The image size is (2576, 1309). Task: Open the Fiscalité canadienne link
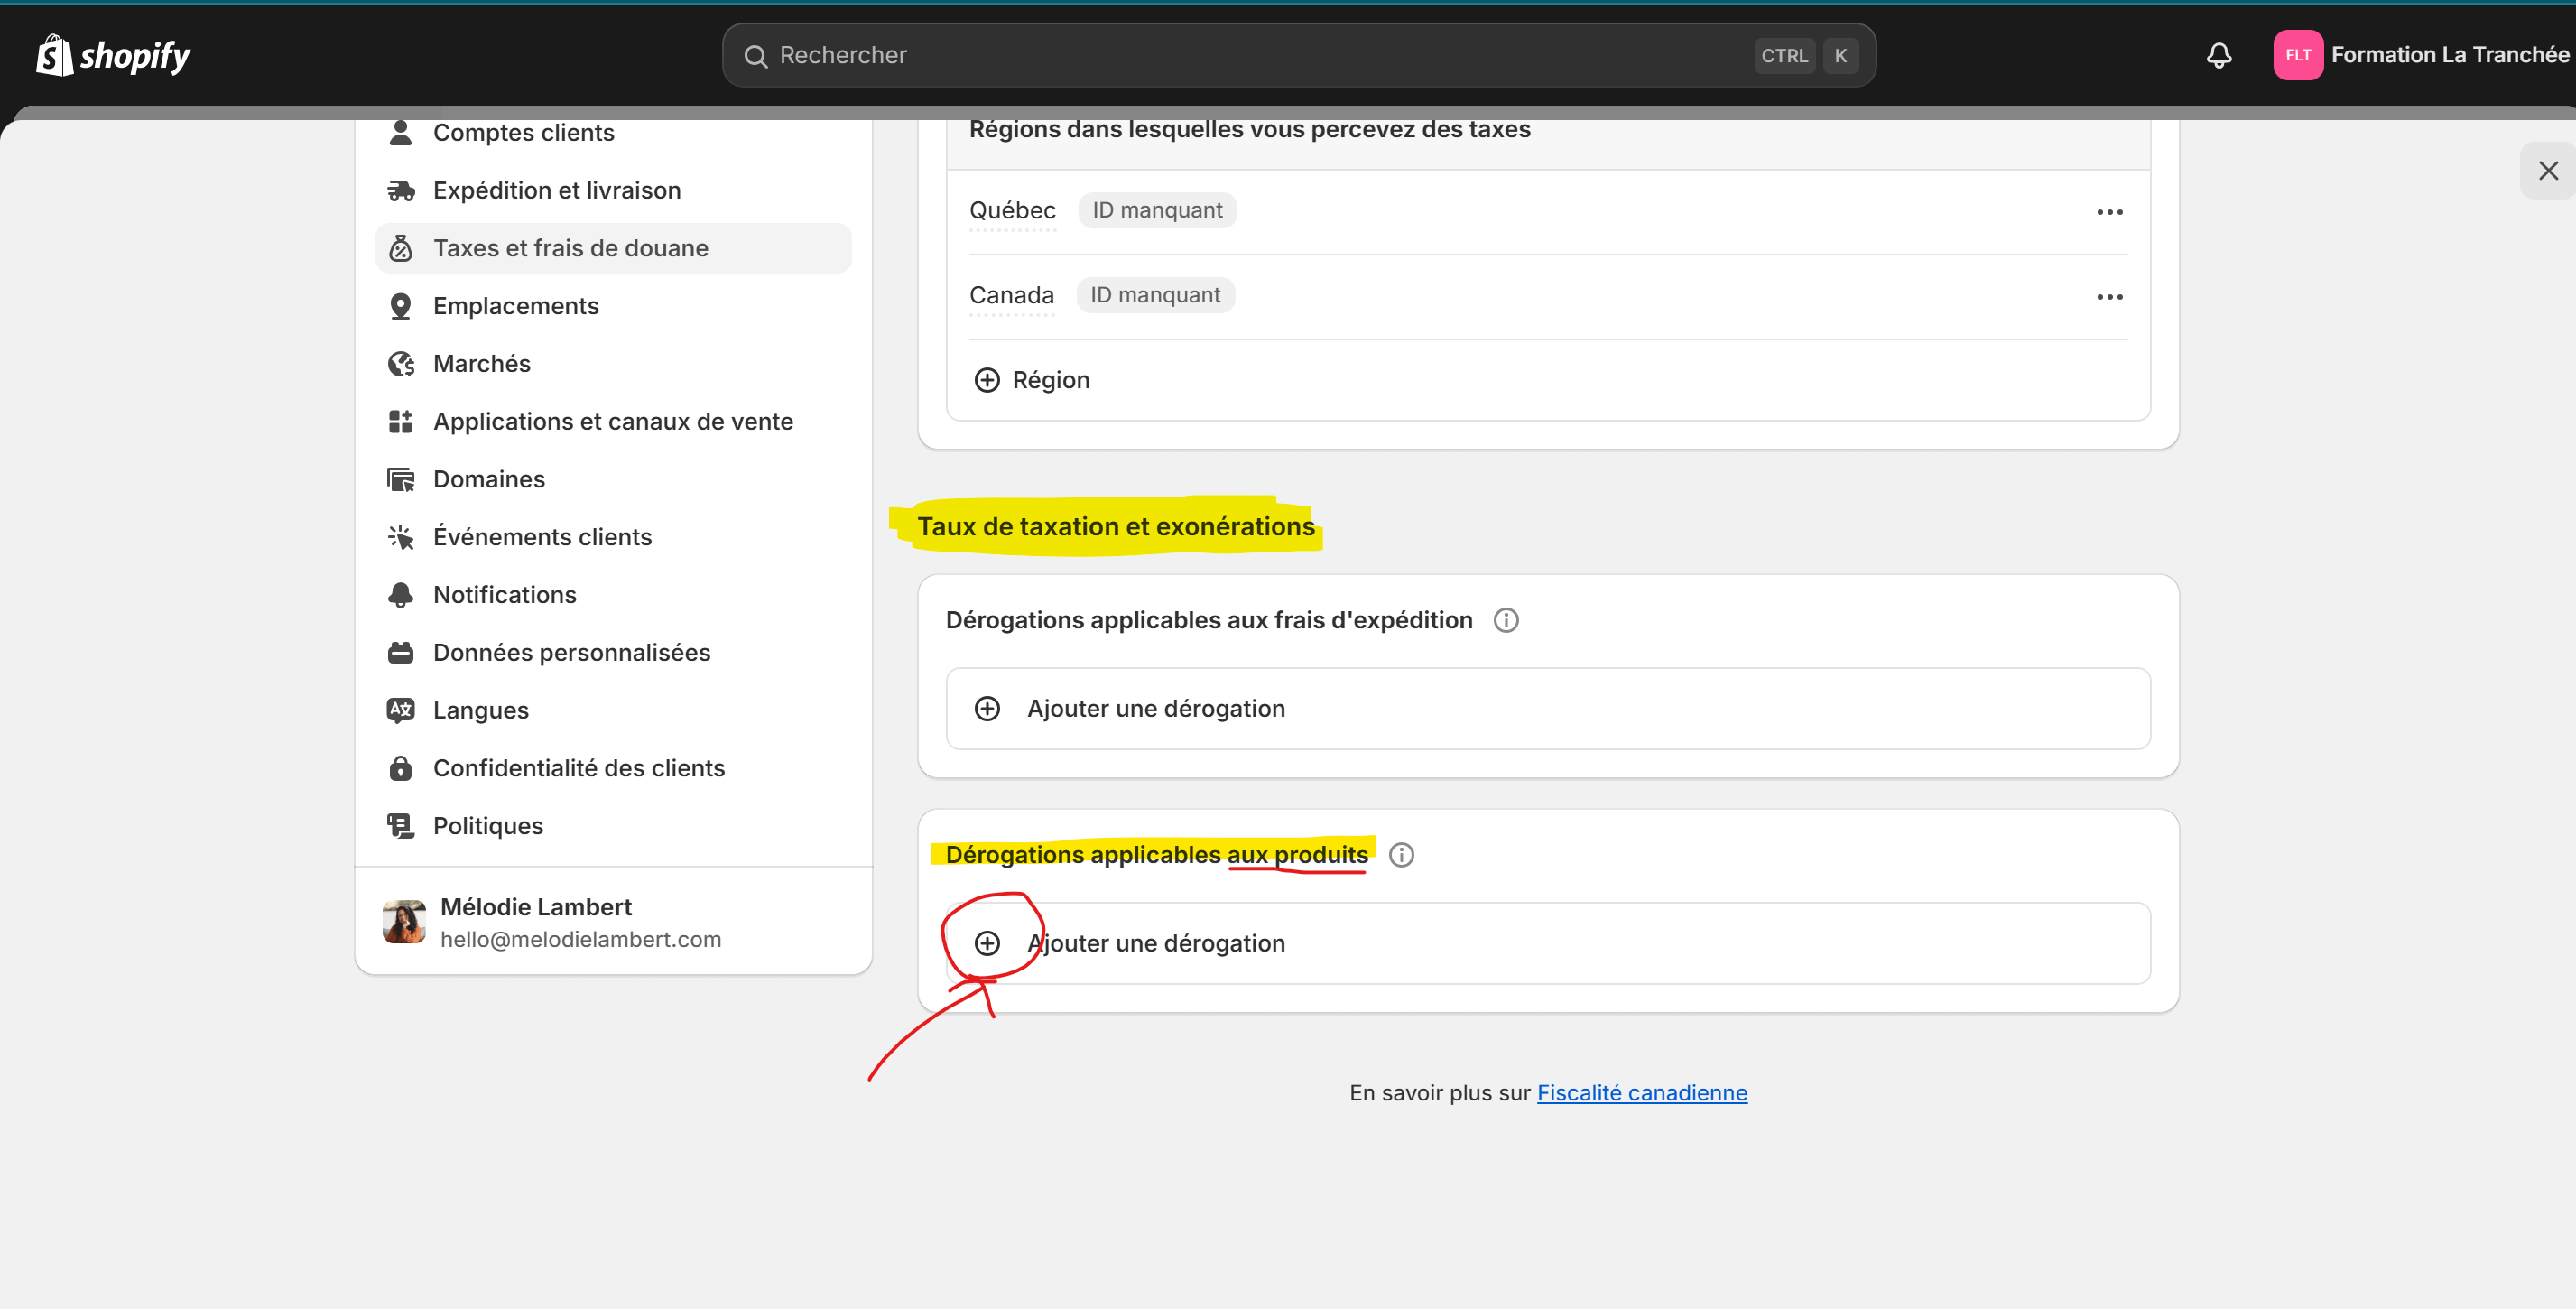tap(1641, 1093)
